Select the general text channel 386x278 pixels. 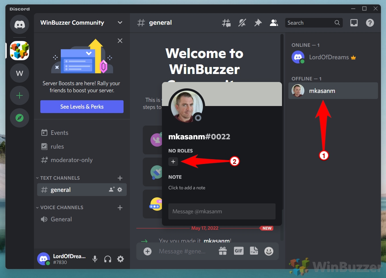click(82, 190)
